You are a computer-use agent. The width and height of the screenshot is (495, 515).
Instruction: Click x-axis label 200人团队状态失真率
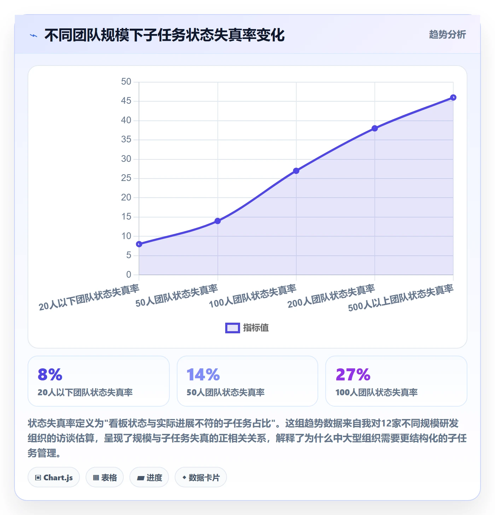click(x=331, y=296)
